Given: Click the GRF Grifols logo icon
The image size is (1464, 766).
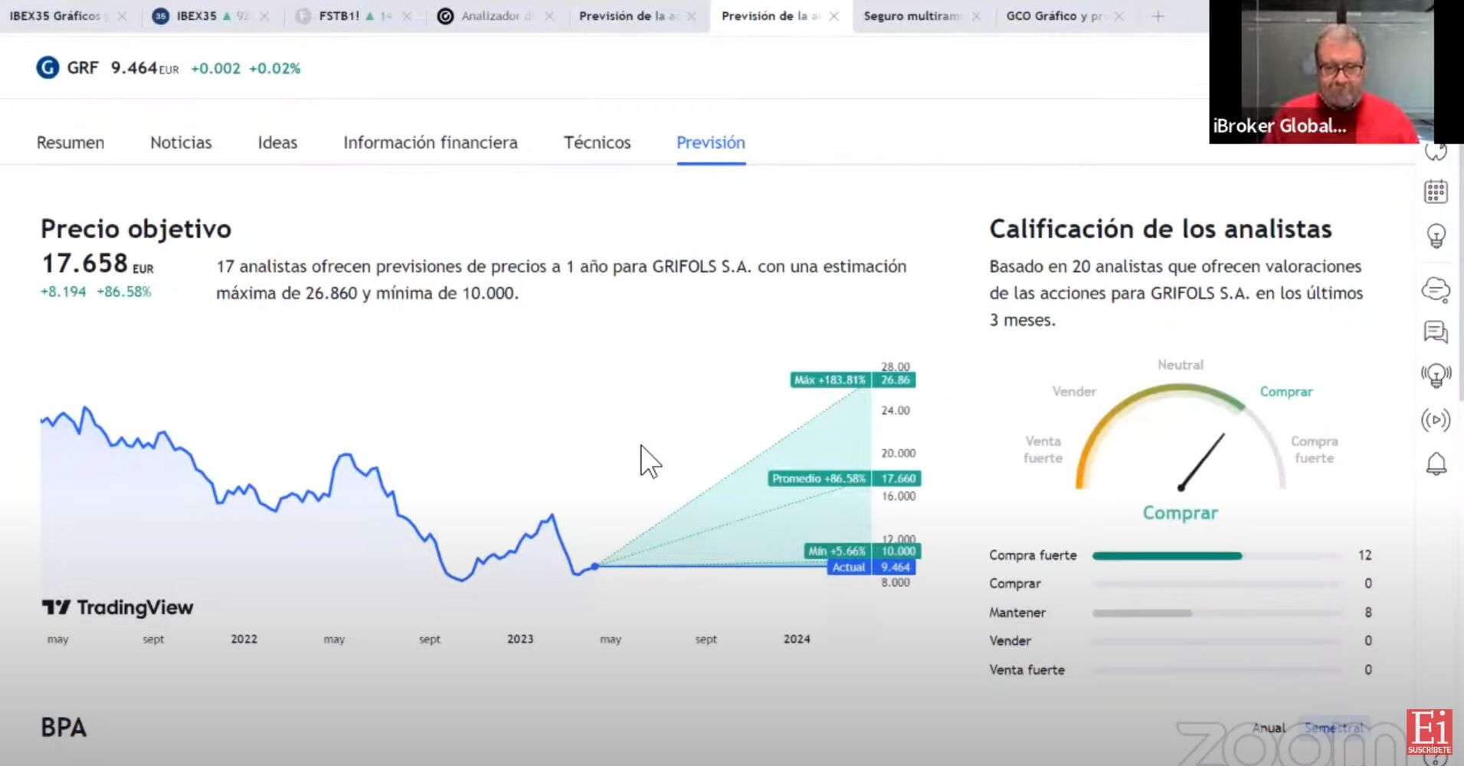Looking at the screenshot, I should (x=47, y=68).
